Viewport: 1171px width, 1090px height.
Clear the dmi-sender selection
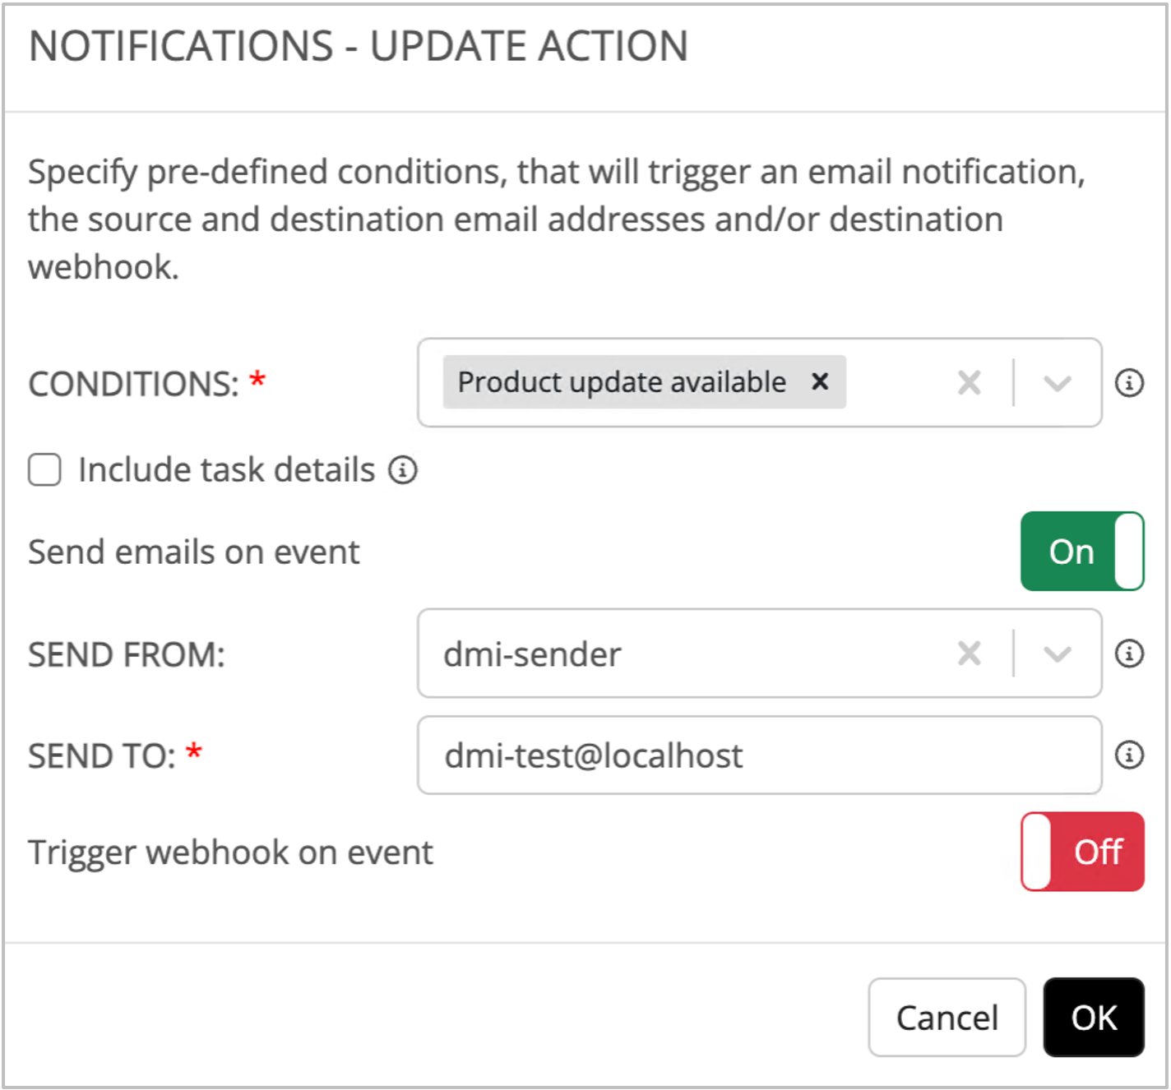tap(970, 654)
